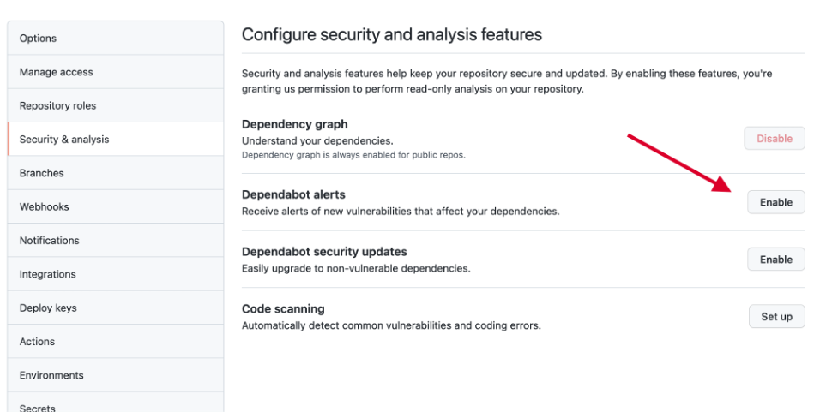
Task: Disable the Dependency graph feature
Action: point(775,138)
